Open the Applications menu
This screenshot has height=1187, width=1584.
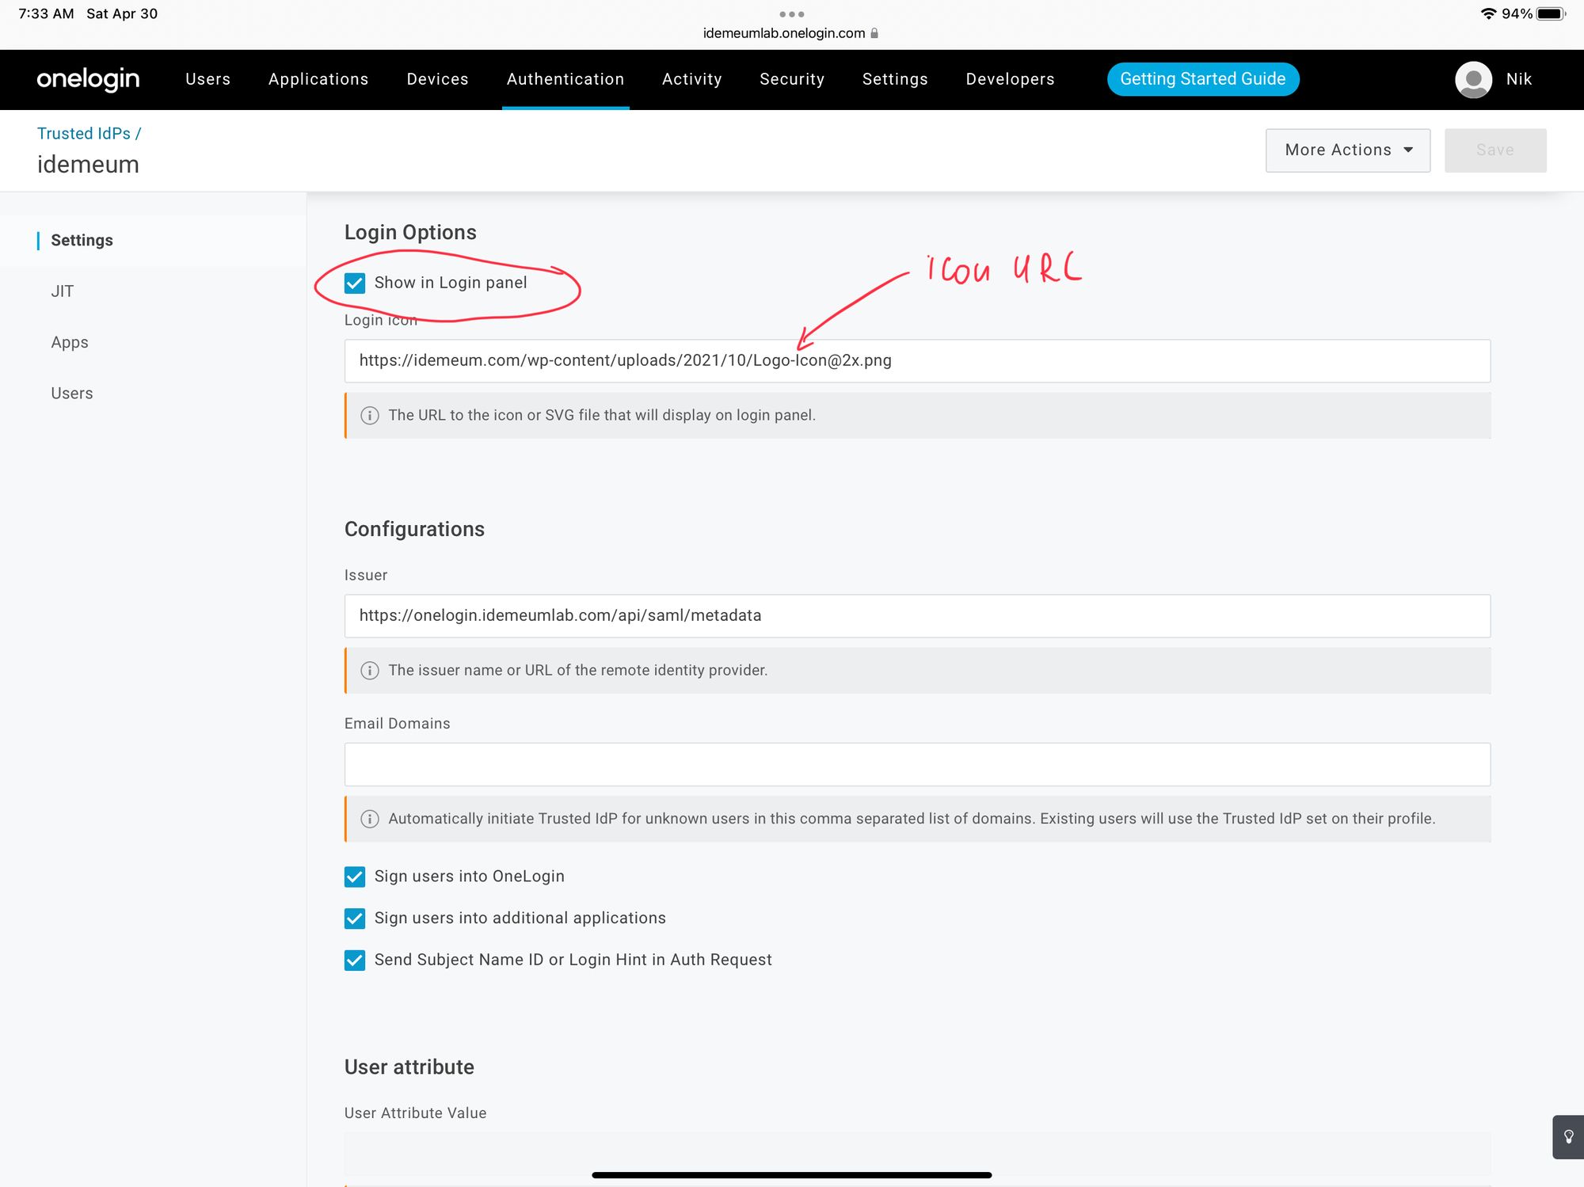[318, 79]
